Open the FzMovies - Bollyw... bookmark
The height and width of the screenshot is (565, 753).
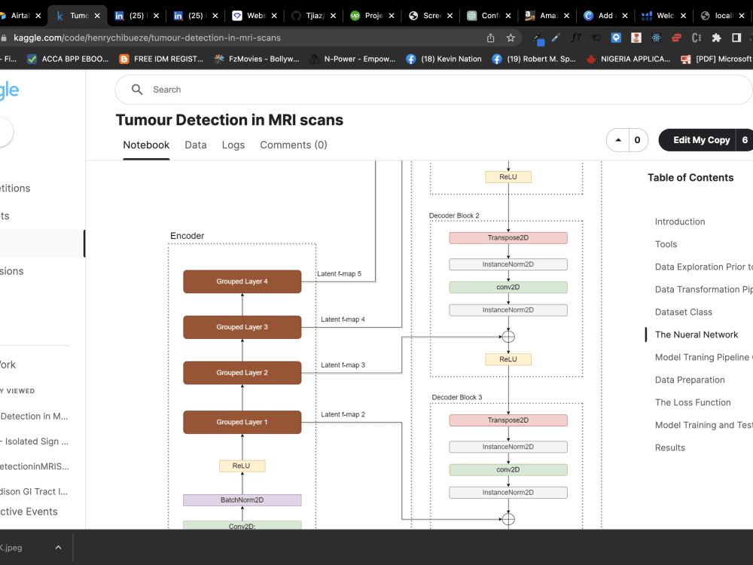coord(257,59)
